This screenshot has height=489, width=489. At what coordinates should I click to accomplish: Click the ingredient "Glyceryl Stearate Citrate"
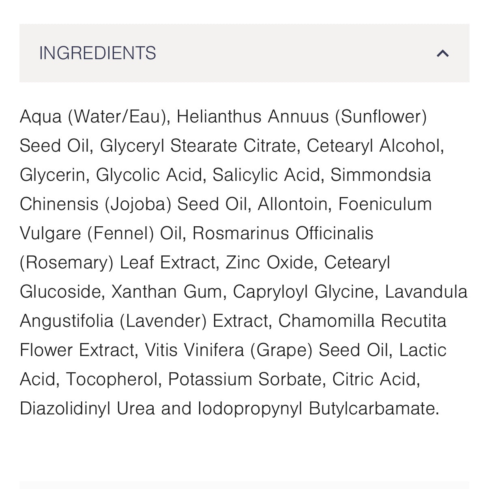198,146
